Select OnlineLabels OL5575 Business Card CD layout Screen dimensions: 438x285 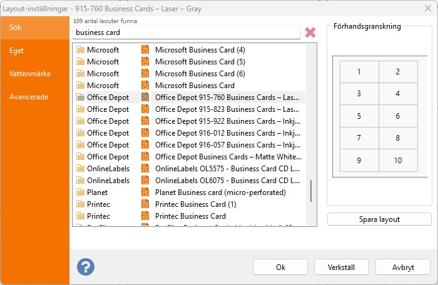tap(227, 168)
